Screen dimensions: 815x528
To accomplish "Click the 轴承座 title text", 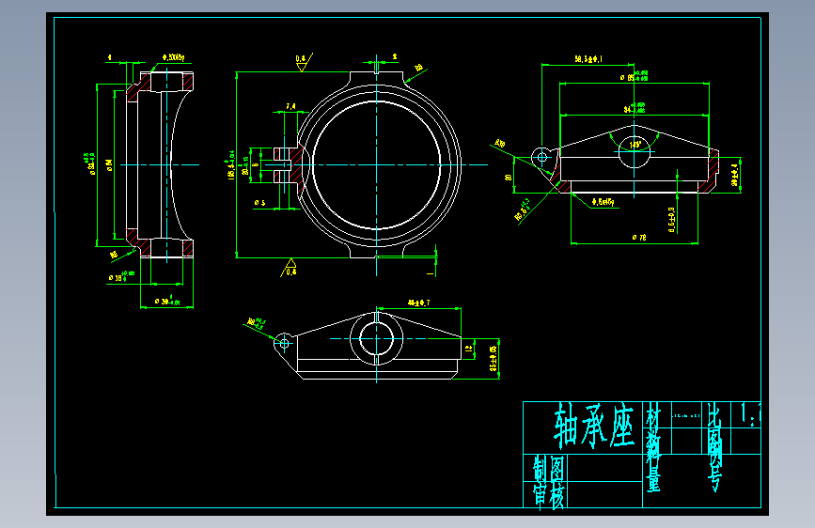I will coord(594,427).
